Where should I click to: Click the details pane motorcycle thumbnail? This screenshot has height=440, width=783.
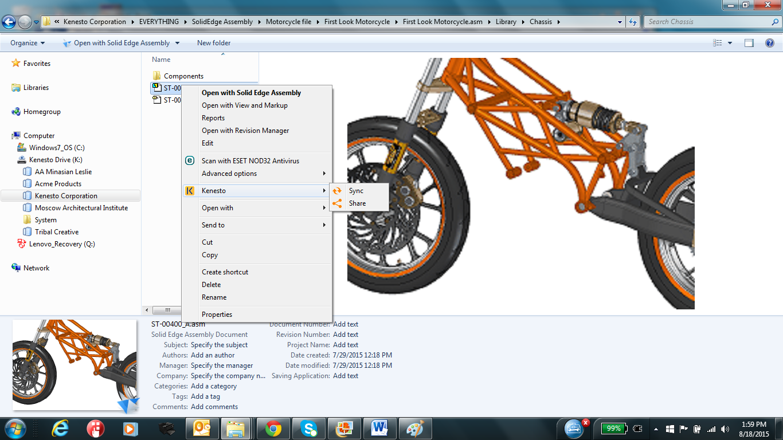click(75, 365)
